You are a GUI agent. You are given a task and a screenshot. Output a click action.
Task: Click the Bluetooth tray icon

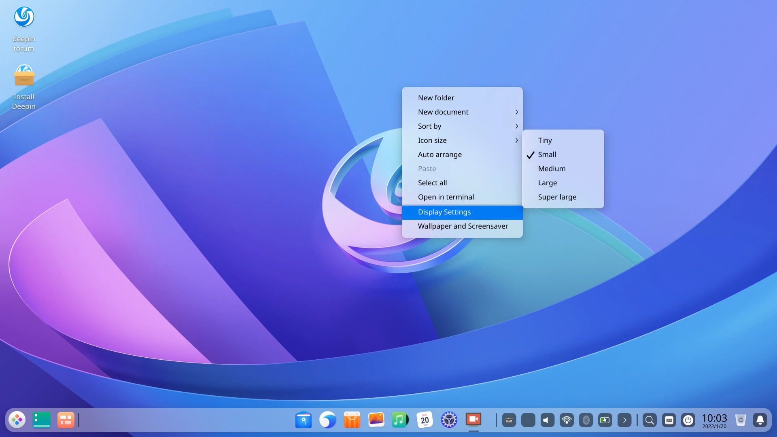pyautogui.click(x=586, y=420)
